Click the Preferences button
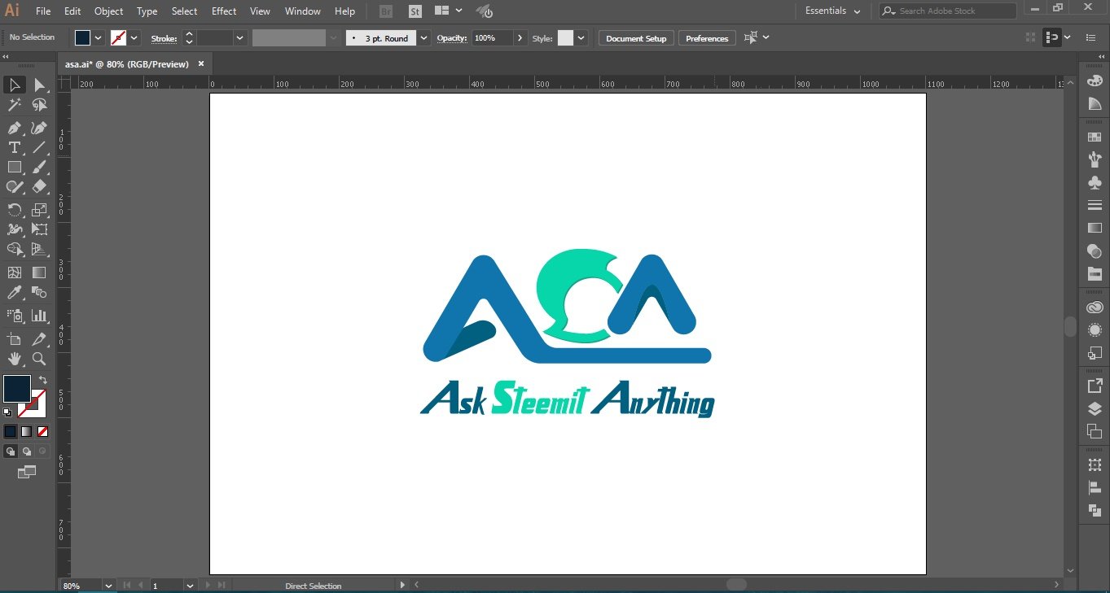 707,38
